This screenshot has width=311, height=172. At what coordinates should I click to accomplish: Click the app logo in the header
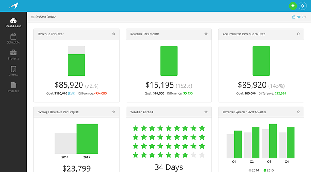(x=13, y=6)
